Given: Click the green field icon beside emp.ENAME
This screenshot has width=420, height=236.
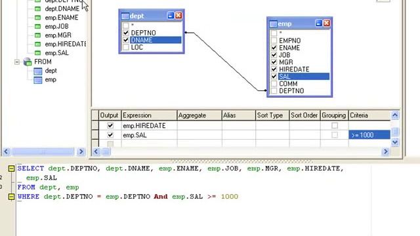Looking at the screenshot, I should (x=38, y=18).
